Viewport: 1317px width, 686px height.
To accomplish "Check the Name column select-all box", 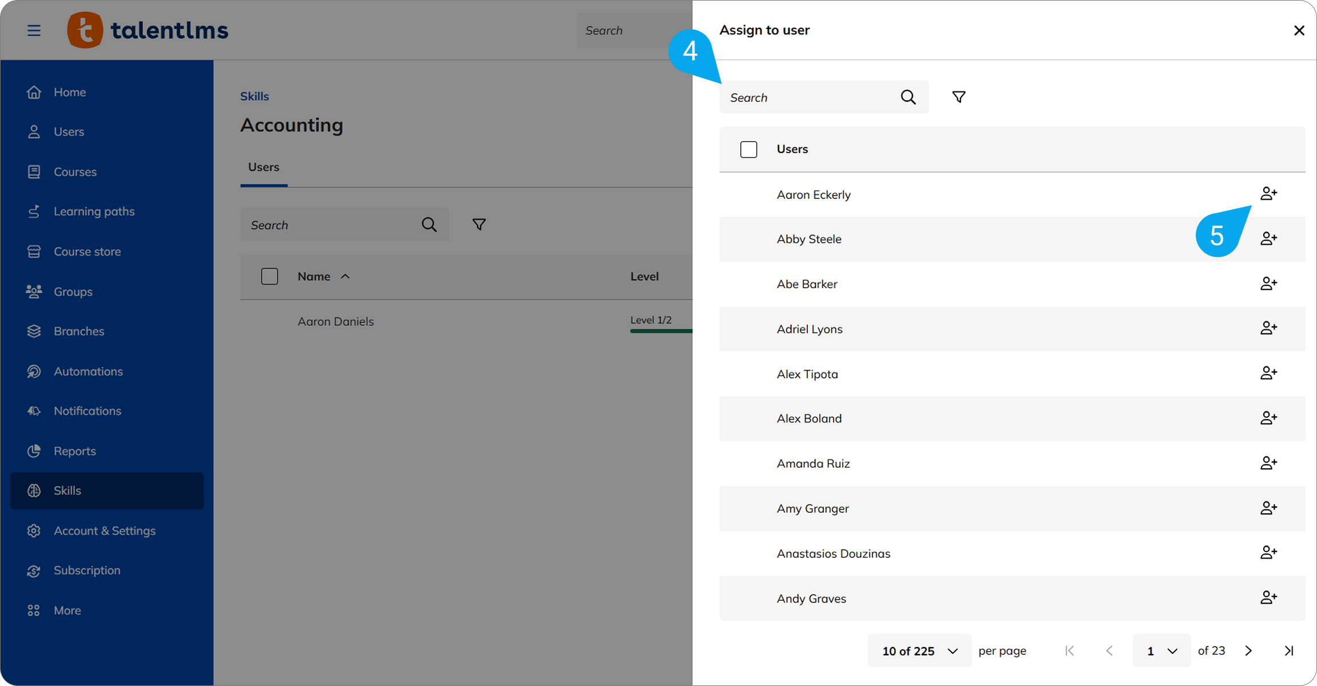I will [269, 277].
